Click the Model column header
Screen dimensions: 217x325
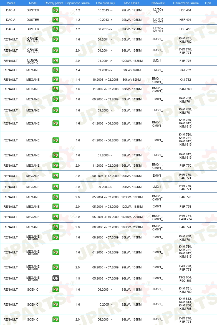tap(33, 3)
